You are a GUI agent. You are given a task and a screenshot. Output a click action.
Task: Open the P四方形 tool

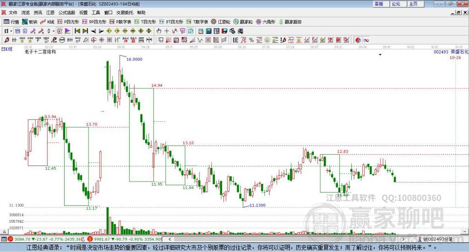click(x=68, y=22)
